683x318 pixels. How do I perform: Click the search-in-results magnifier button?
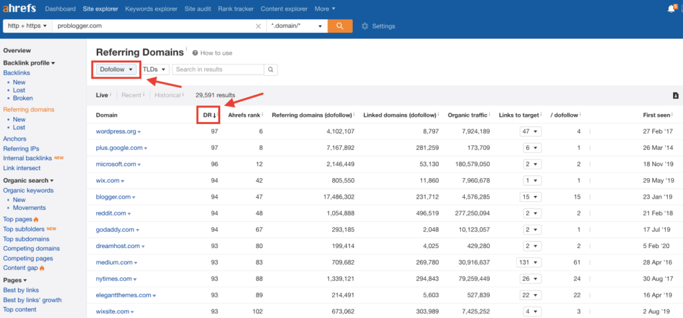(x=271, y=70)
